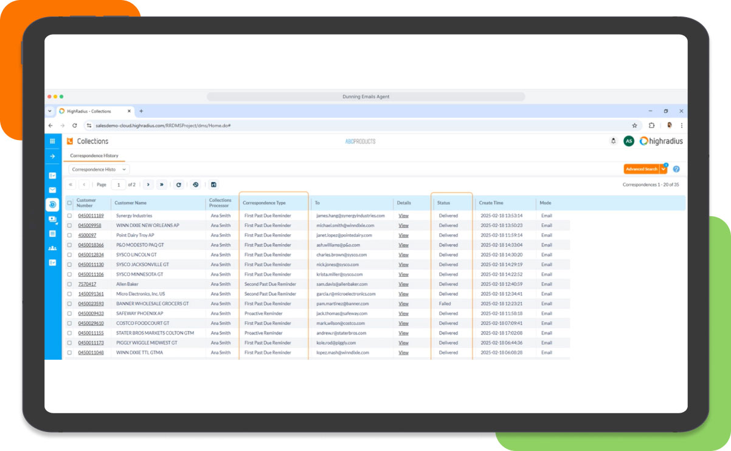This screenshot has width=731, height=451.
Task: Tick the select-all checkbox in header
Action: [69, 203]
